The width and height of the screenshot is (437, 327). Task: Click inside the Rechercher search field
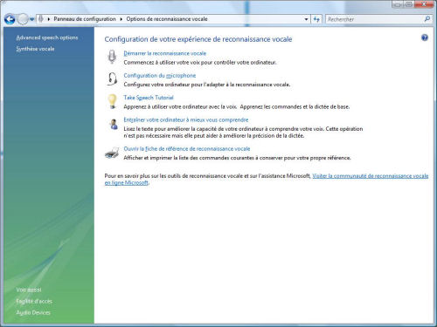[x=374, y=19]
